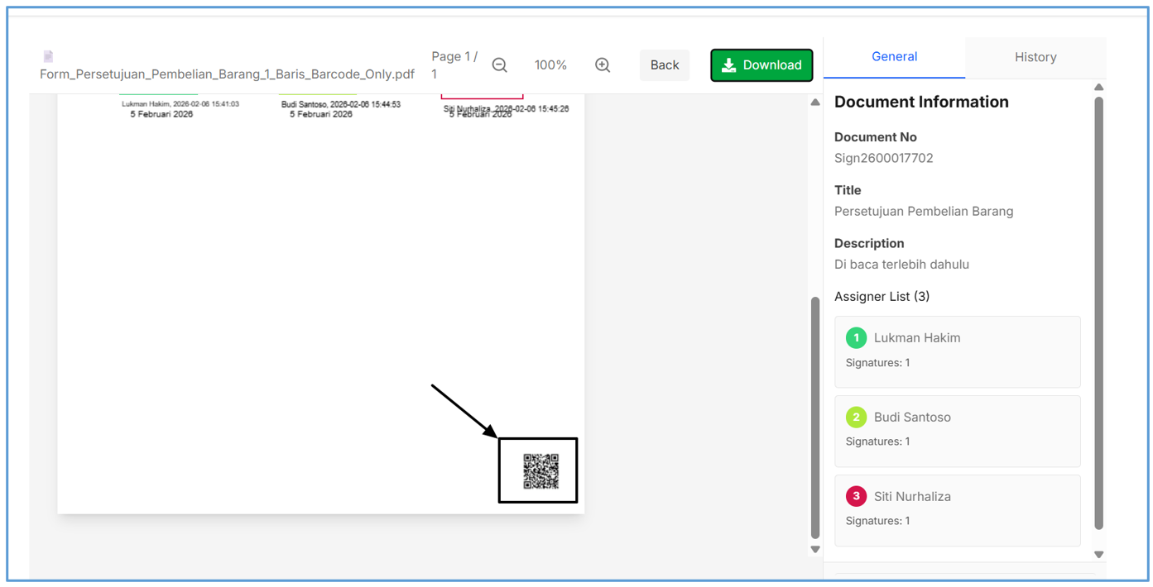This screenshot has height=587, width=1153.
Task: Switch to the History tab
Action: (1035, 57)
